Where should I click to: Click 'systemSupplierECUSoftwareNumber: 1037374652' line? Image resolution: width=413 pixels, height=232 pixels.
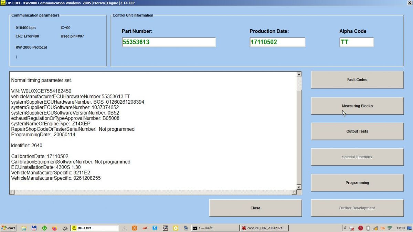[x=65, y=107]
